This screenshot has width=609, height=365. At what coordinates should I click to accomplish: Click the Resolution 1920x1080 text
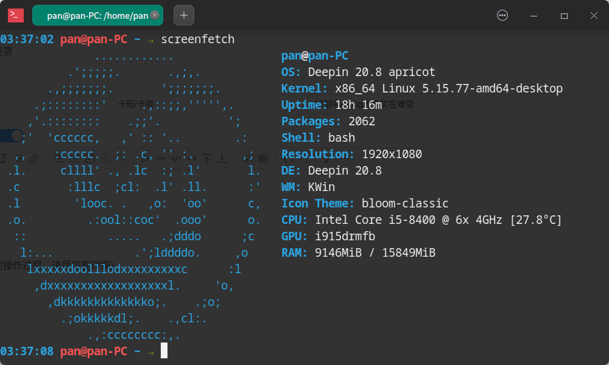(392, 155)
